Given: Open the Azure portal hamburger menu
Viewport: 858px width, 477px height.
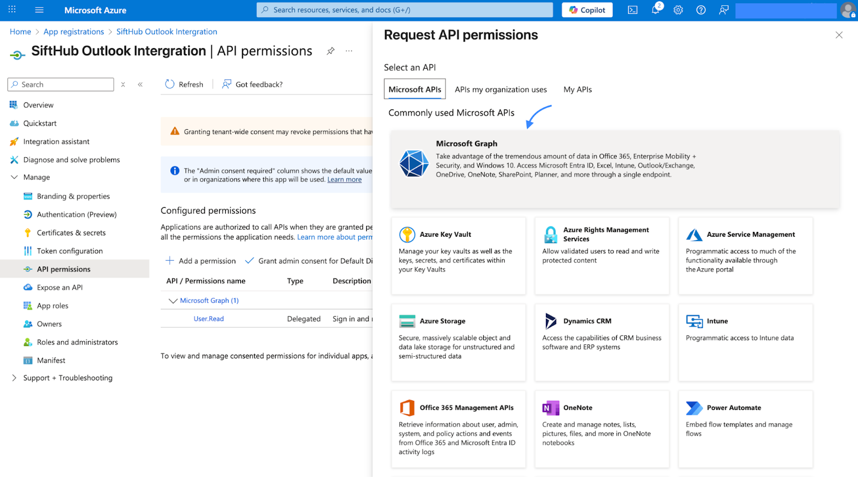Looking at the screenshot, I should (x=39, y=10).
